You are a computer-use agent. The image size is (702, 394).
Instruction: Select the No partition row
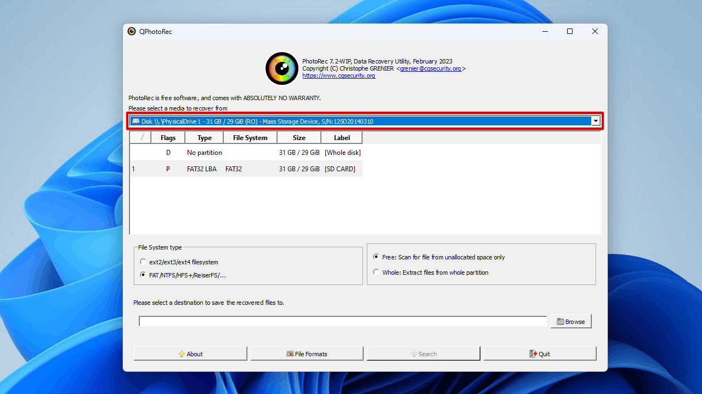point(246,153)
